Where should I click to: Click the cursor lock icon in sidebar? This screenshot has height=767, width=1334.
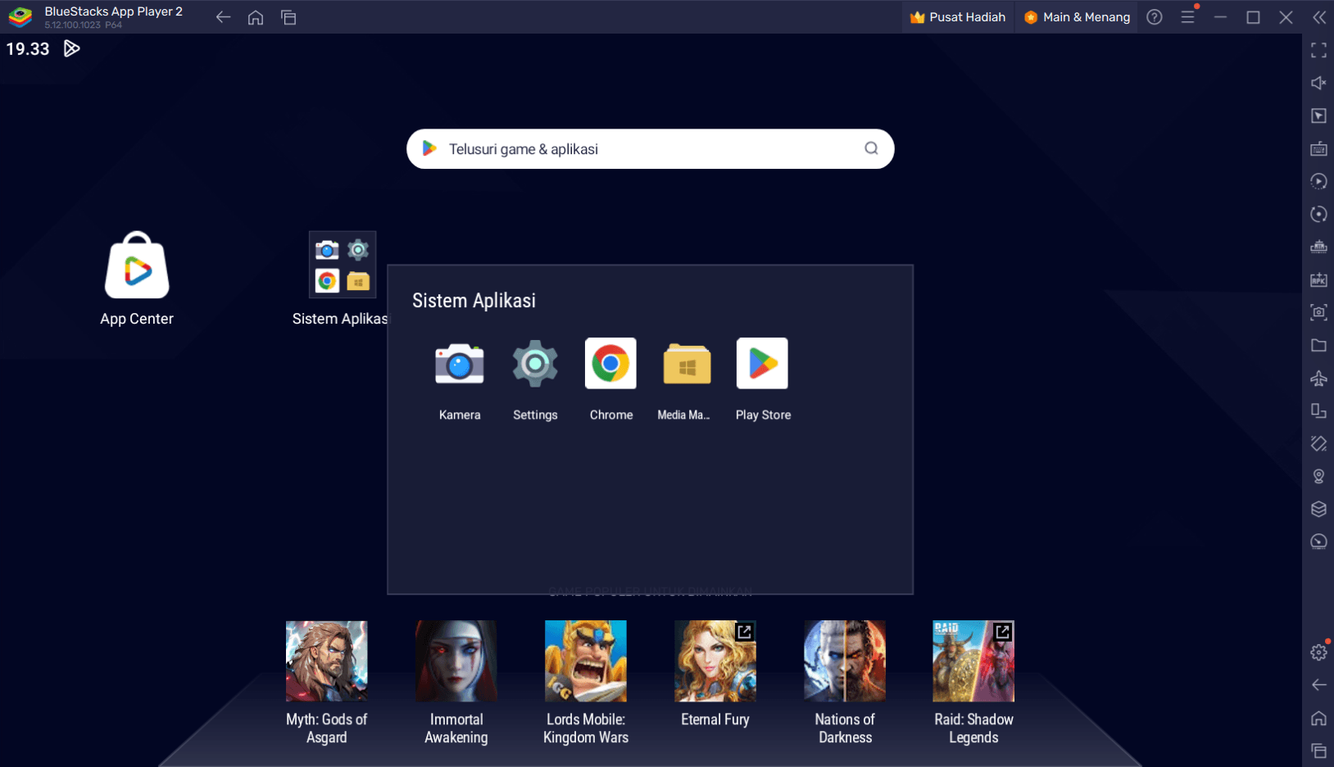click(x=1318, y=116)
